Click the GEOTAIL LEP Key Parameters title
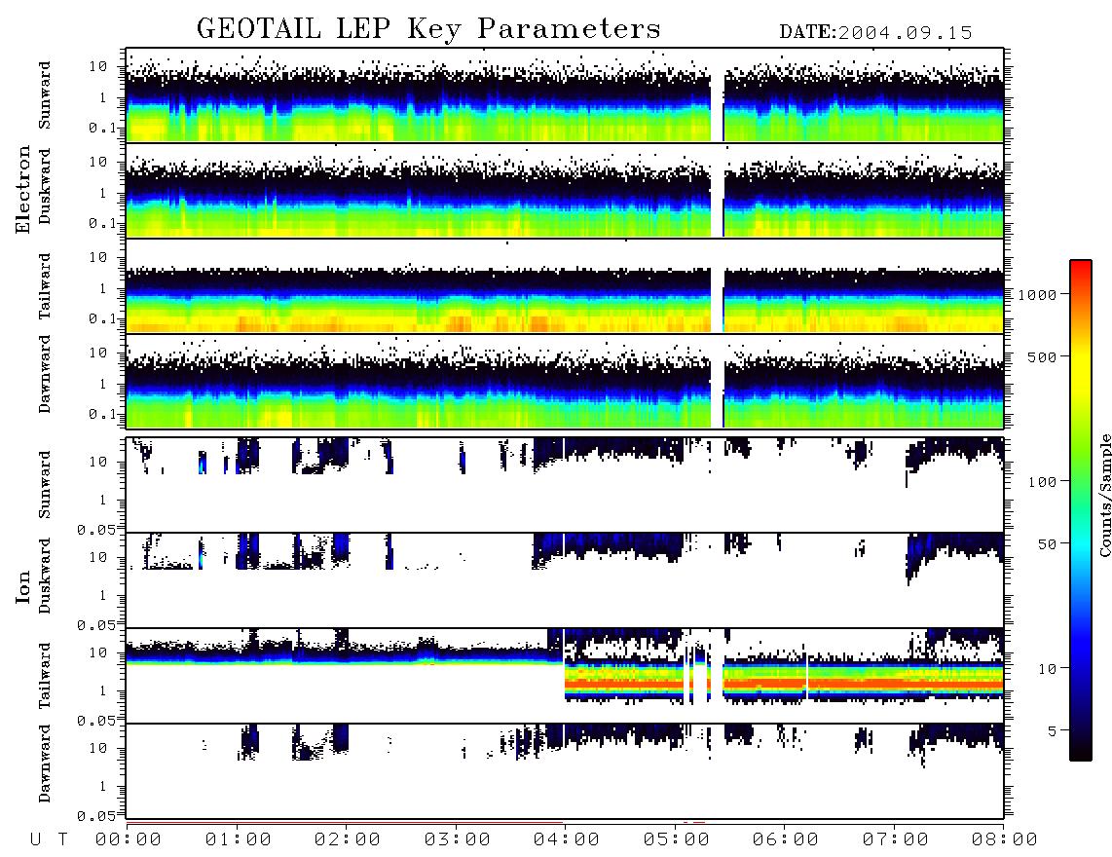This screenshot has height=857, width=1112. pos(428,29)
